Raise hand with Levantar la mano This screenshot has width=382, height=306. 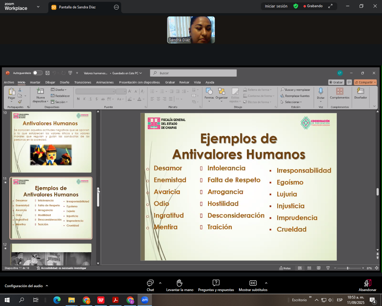pyautogui.click(x=179, y=283)
